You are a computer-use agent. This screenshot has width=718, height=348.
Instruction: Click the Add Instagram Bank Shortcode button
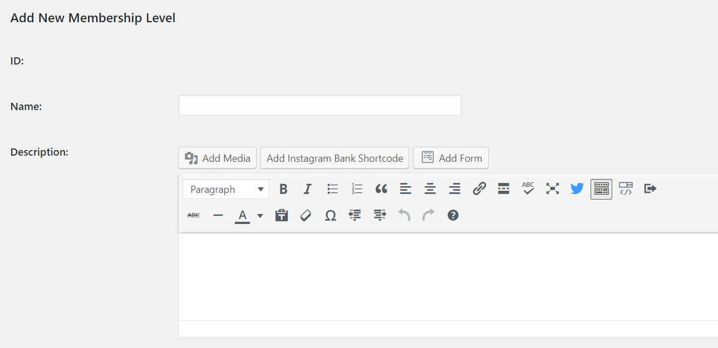click(x=334, y=158)
